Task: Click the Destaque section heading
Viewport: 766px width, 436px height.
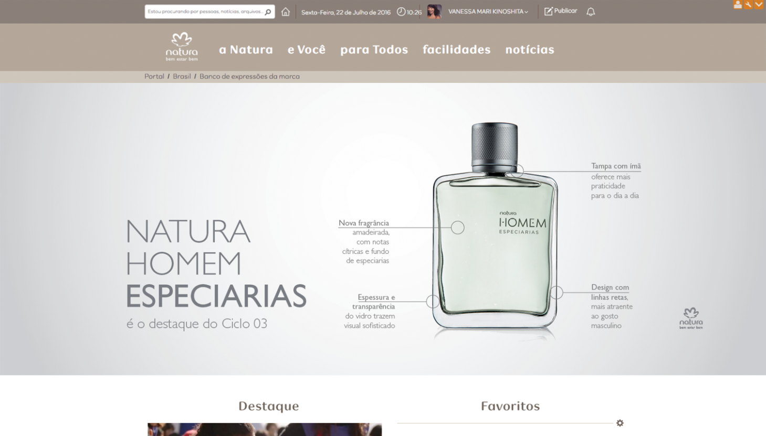Action: pos(268,406)
